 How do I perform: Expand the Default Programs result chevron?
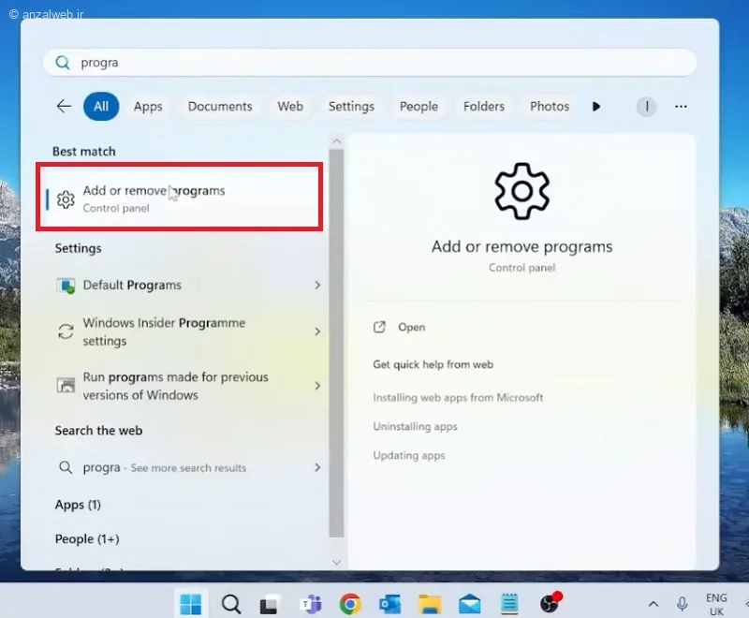(x=317, y=285)
